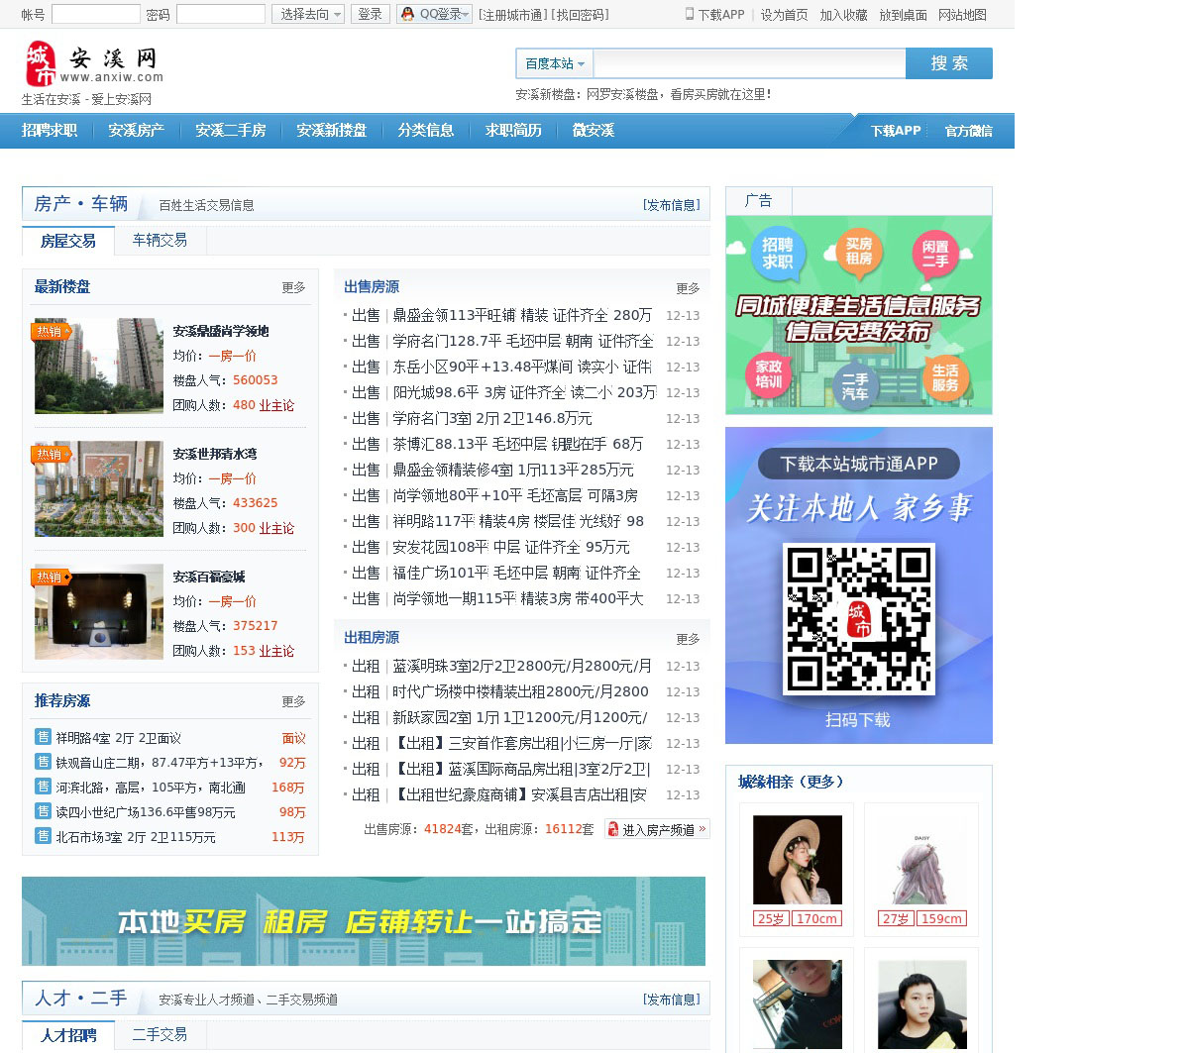The width and height of the screenshot is (1189, 1053).
Task: Switch to the 二手交易 tab
Action: 160,1034
